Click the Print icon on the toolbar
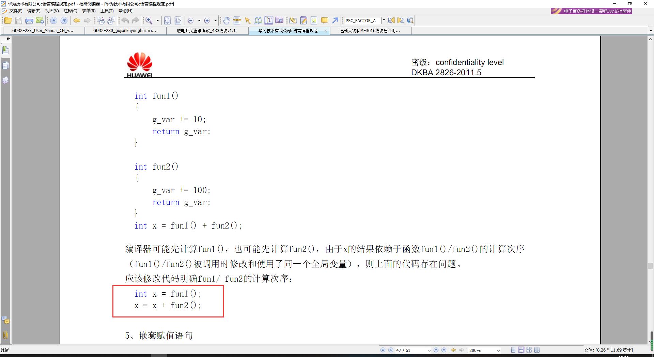Viewport: 654px width, 357px height. 29,20
